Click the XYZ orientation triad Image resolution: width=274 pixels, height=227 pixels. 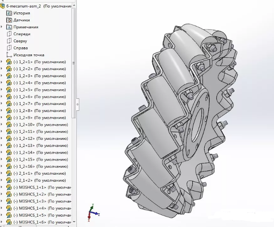point(93,212)
